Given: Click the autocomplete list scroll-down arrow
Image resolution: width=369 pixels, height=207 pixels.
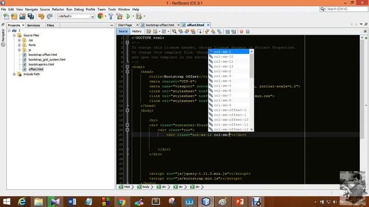Looking at the screenshot, I should click(251, 129).
